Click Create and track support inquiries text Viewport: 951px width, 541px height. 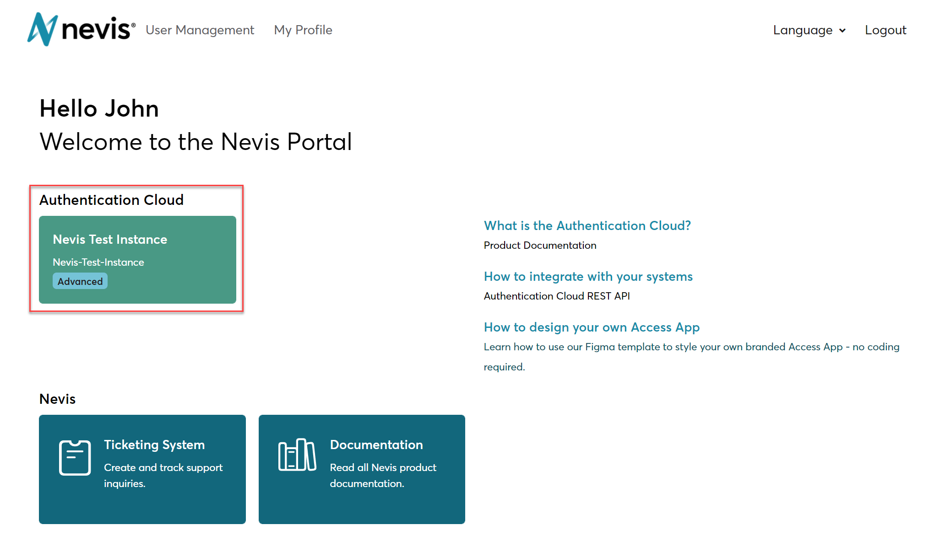(163, 476)
